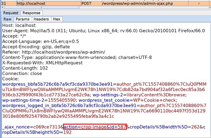Click the POST method cell

click(91, 3)
